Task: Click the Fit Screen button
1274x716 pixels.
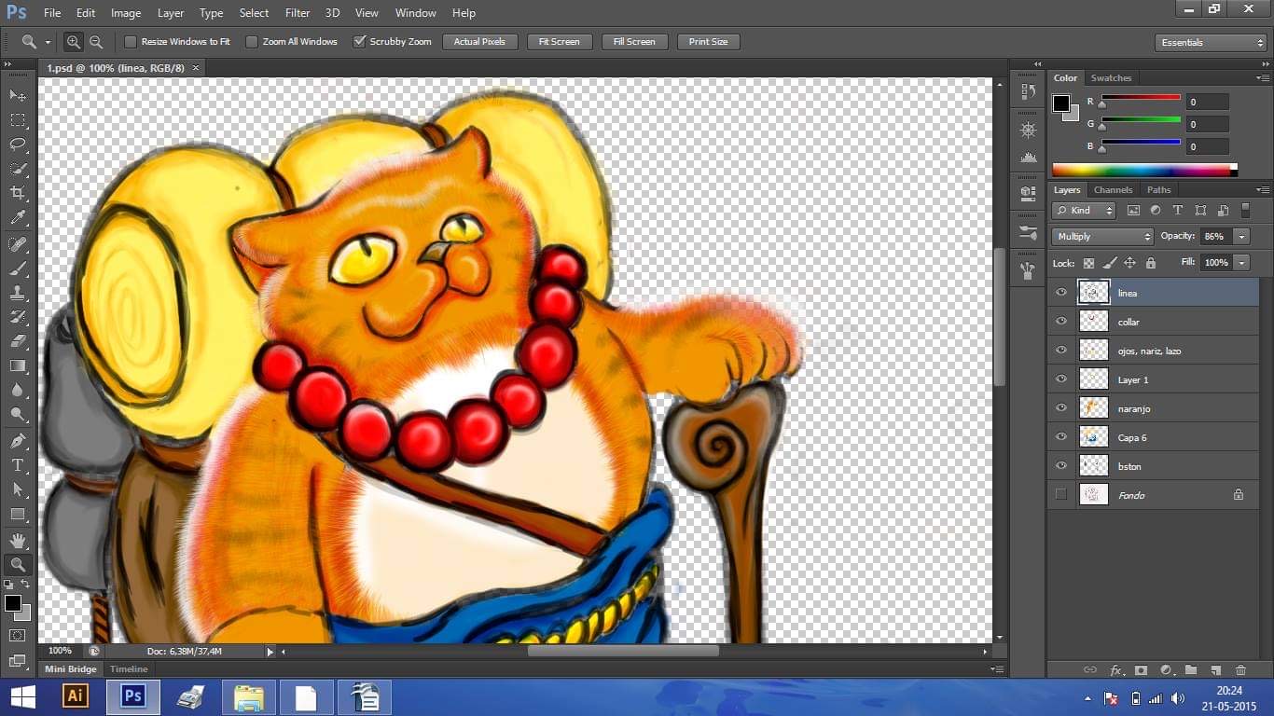Action: 560,42
